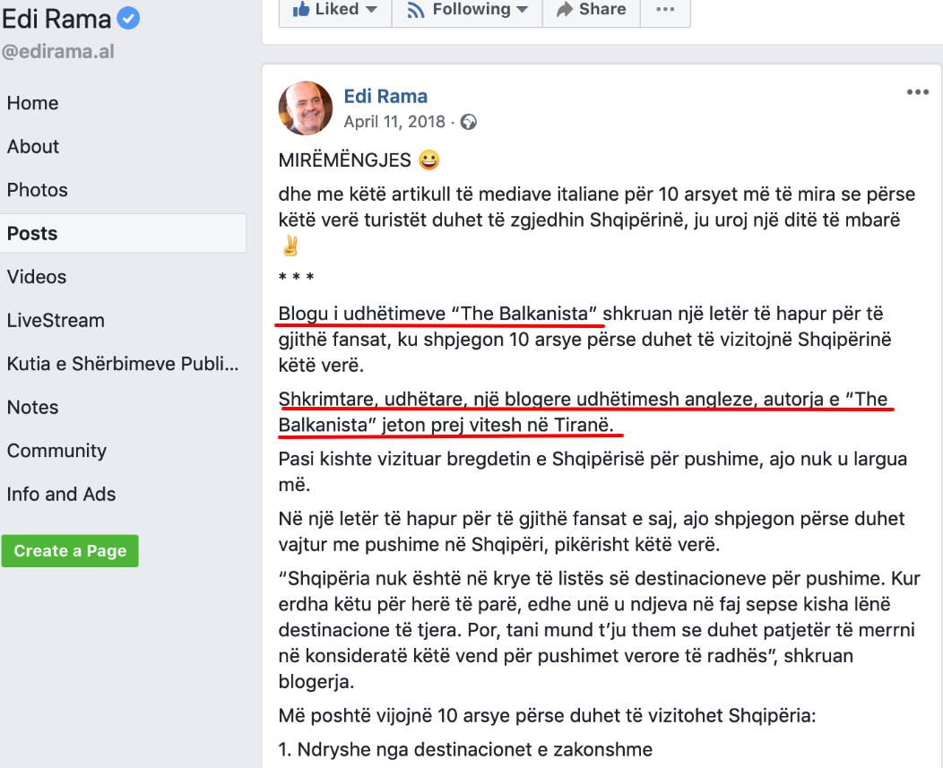Viewport: 943px width, 768px height.
Task: Click Edi Rama's profile picture on post
Action: click(306, 108)
